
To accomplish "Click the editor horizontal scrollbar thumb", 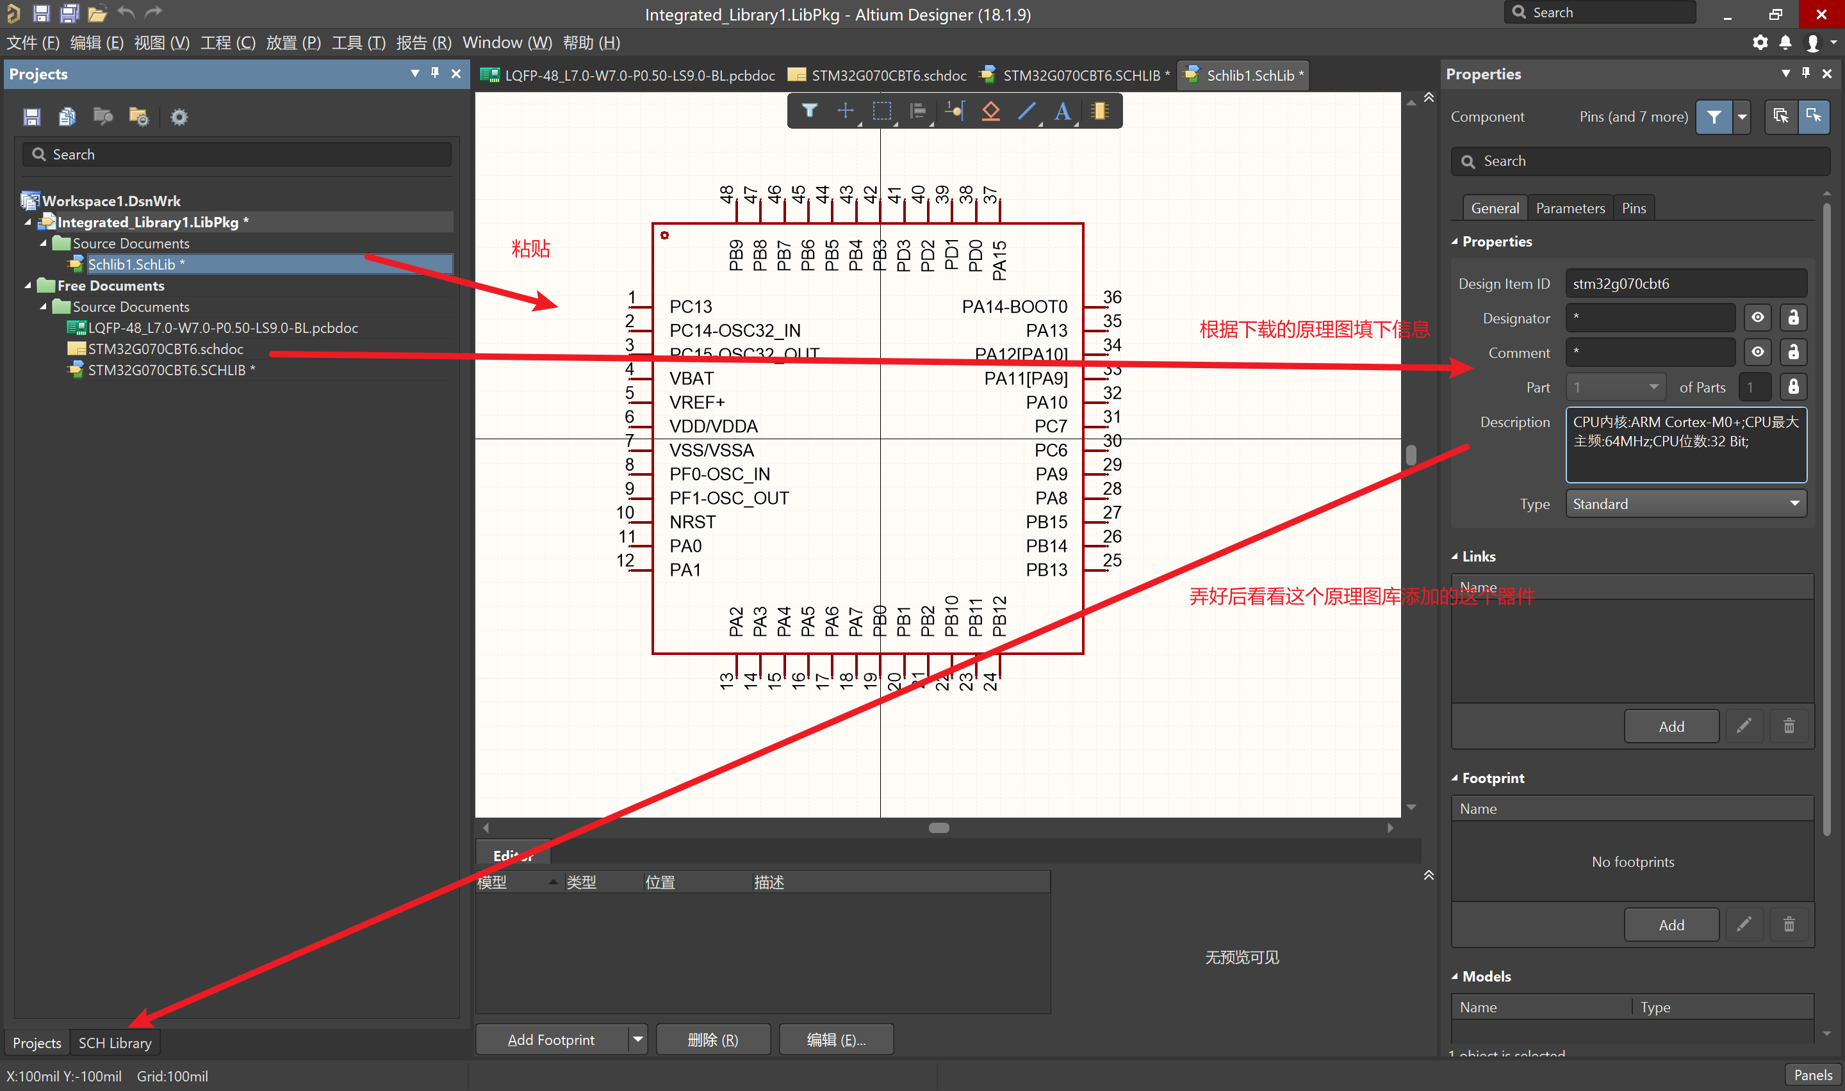I will (x=939, y=827).
